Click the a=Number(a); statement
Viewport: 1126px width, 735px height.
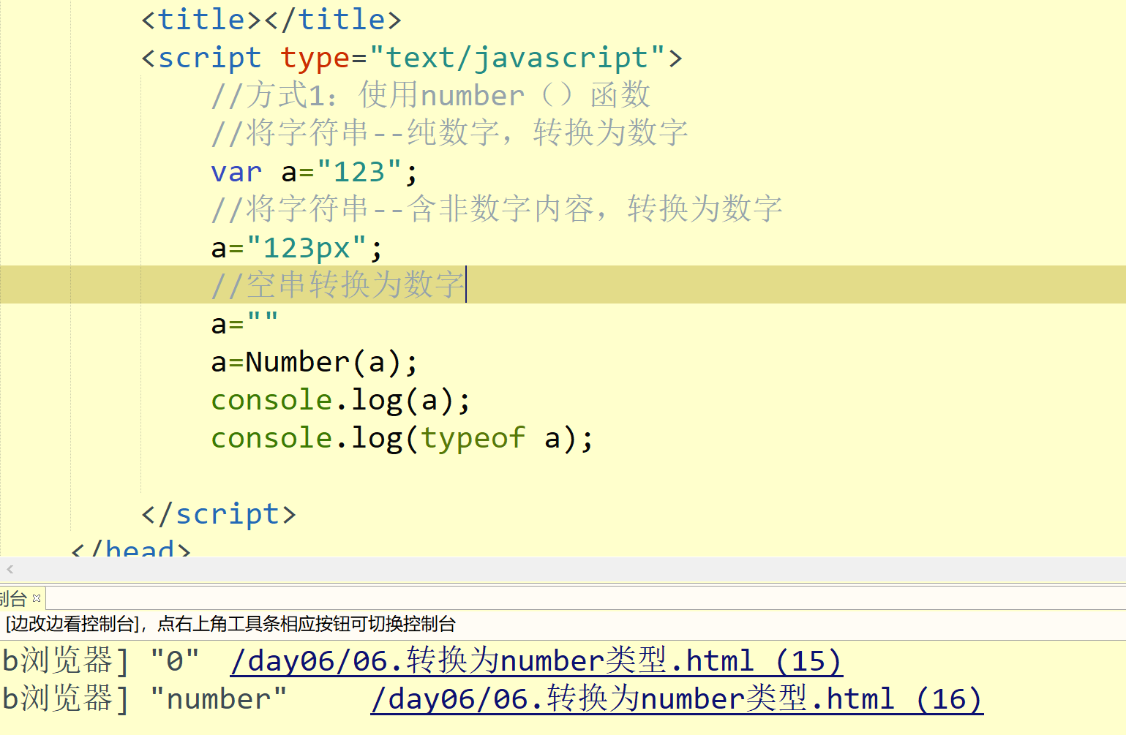click(313, 361)
